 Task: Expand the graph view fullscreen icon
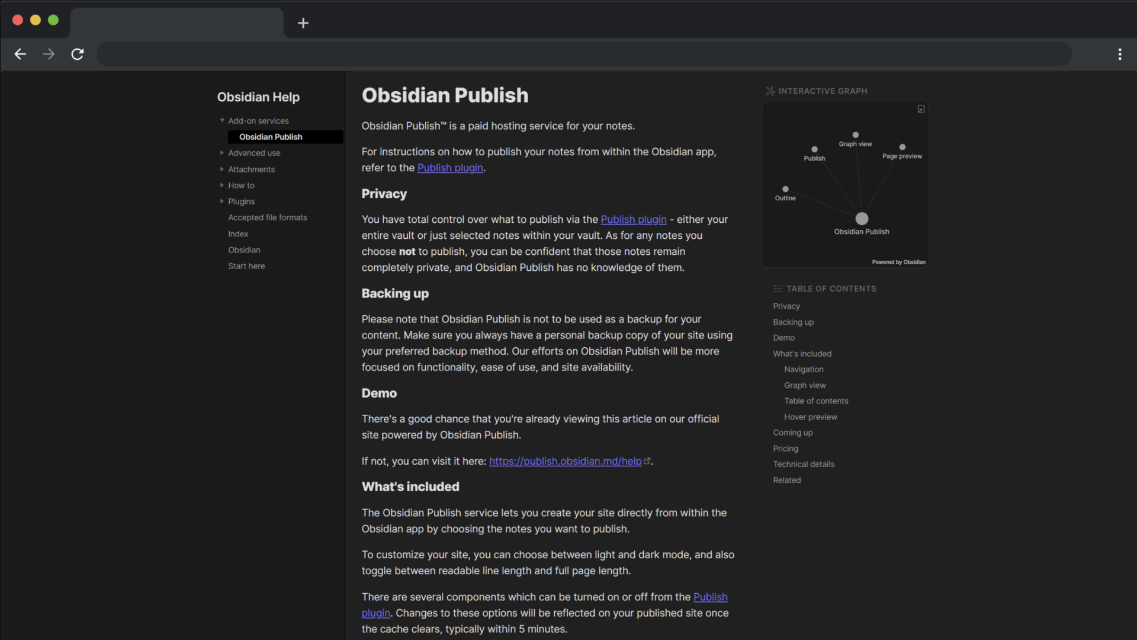point(921,109)
